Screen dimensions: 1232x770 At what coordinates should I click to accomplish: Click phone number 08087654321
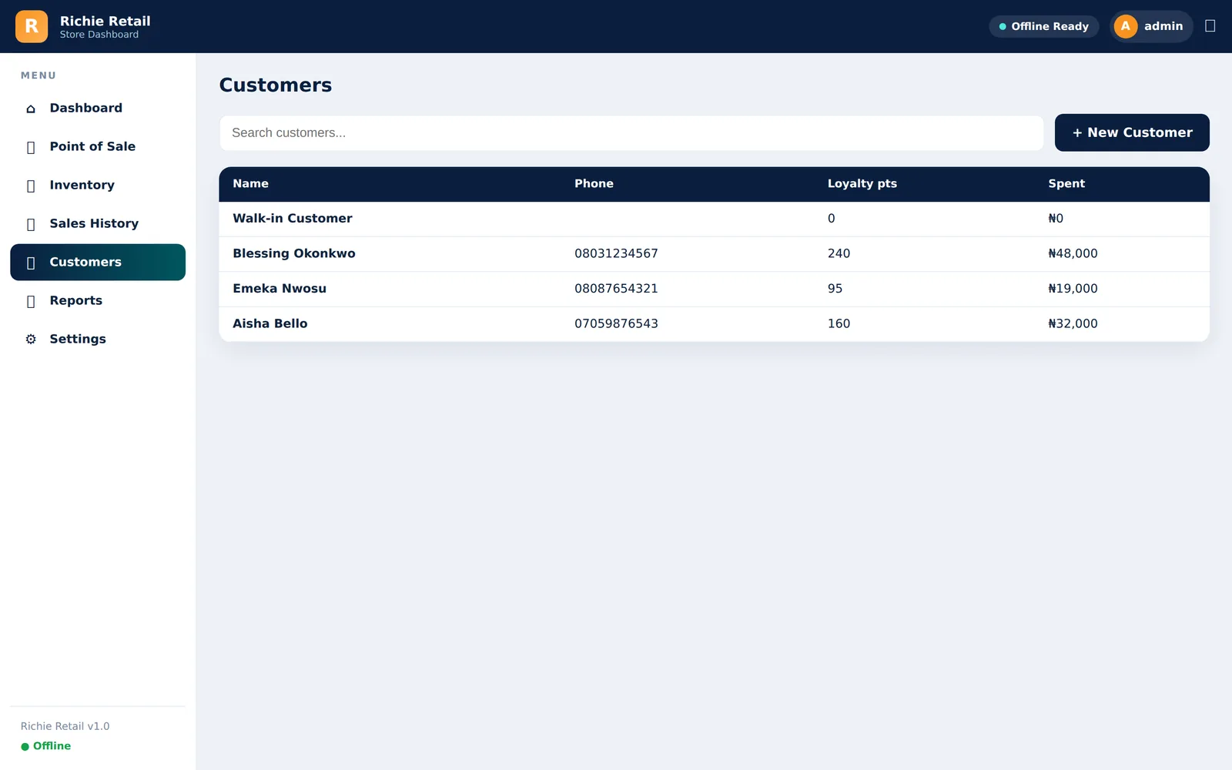pos(616,289)
